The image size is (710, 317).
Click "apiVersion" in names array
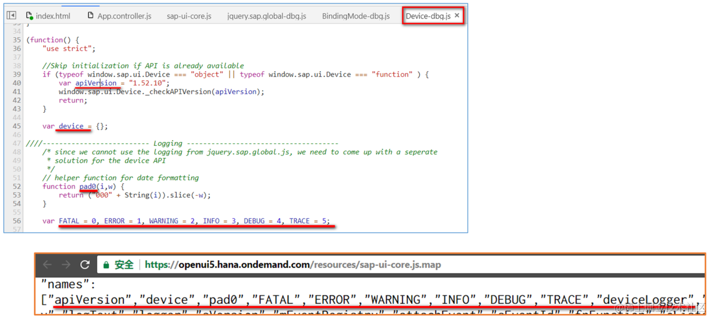(x=90, y=300)
